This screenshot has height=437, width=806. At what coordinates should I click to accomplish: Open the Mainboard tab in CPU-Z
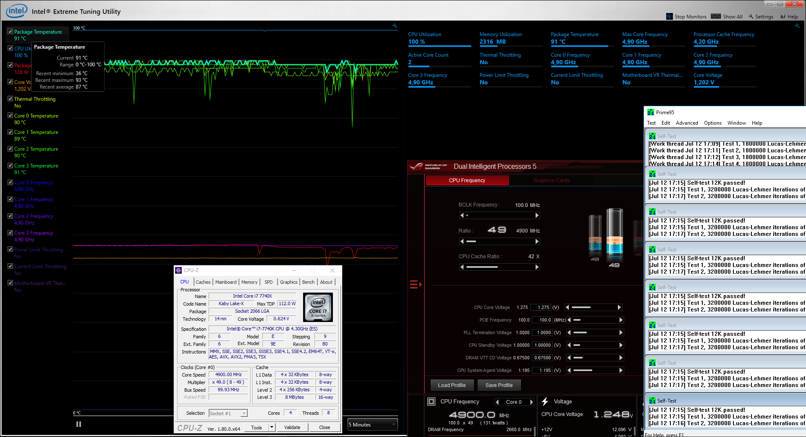(x=226, y=282)
